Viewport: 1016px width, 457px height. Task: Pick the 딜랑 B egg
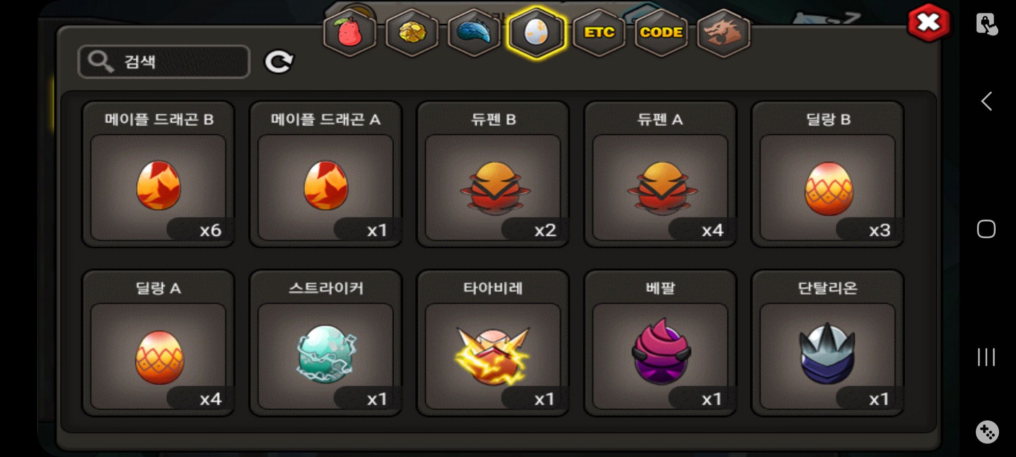point(828,174)
